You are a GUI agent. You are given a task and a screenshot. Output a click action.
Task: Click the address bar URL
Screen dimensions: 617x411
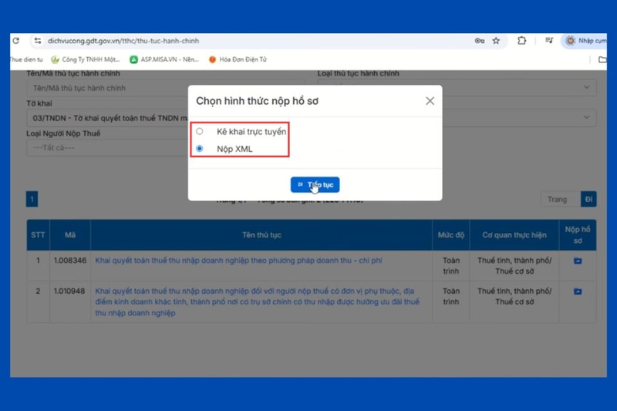(x=123, y=41)
